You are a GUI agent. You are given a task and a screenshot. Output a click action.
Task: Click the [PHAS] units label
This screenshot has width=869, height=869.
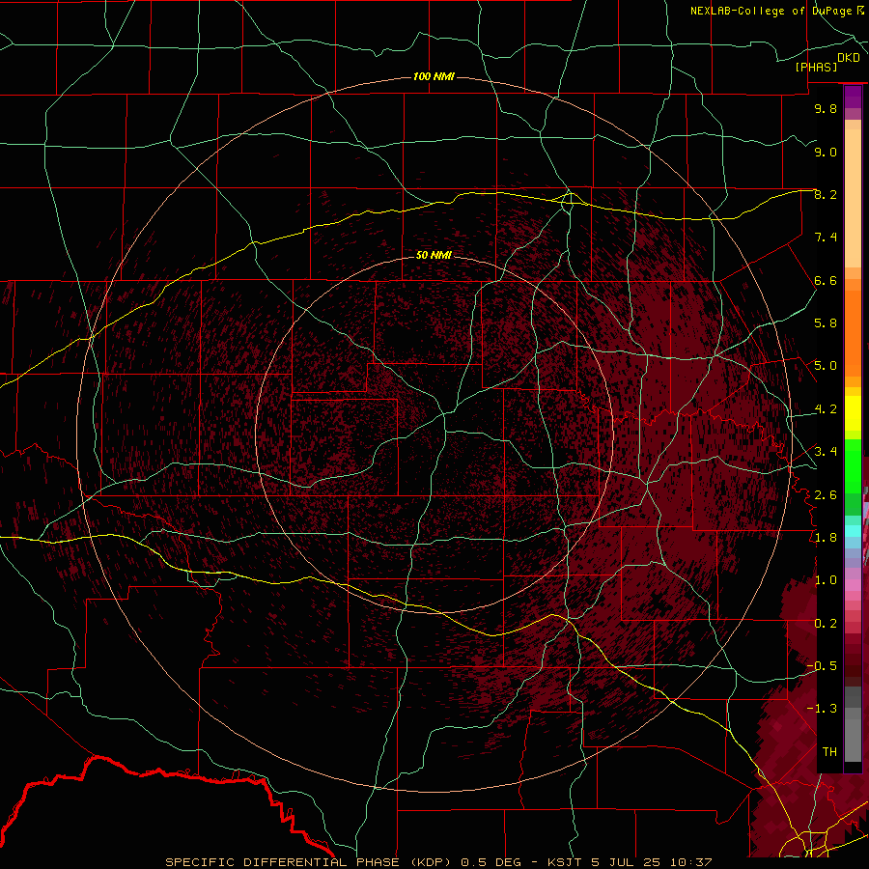[x=816, y=67]
